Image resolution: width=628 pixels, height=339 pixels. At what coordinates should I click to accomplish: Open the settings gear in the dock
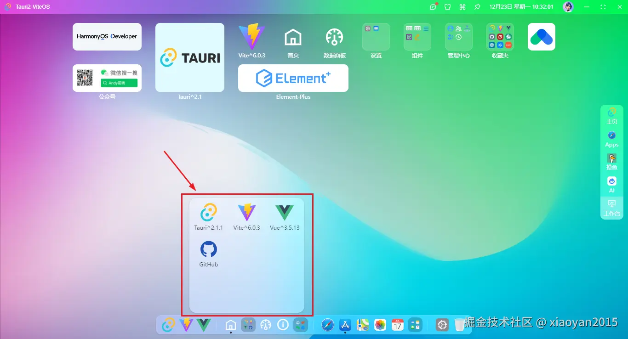coord(442,325)
